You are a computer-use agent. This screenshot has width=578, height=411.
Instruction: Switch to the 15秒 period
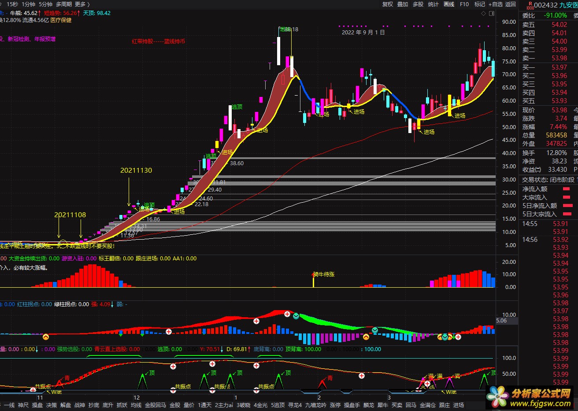[x=12, y=4]
